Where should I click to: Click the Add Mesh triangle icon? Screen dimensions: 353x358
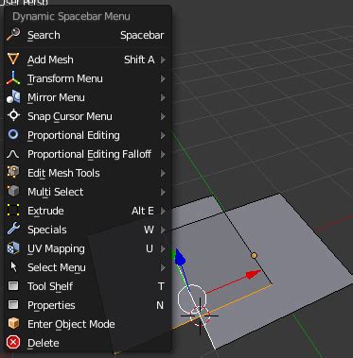pyautogui.click(x=13, y=60)
